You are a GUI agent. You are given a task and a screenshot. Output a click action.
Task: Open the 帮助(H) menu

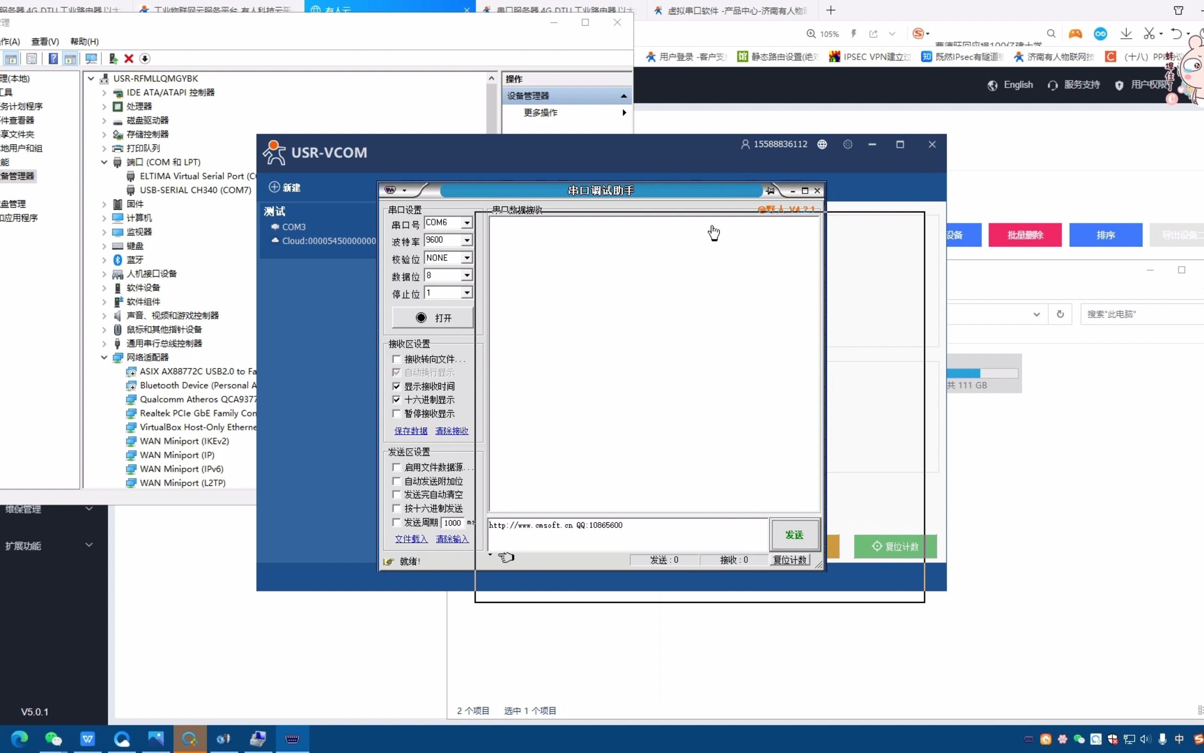84,41
